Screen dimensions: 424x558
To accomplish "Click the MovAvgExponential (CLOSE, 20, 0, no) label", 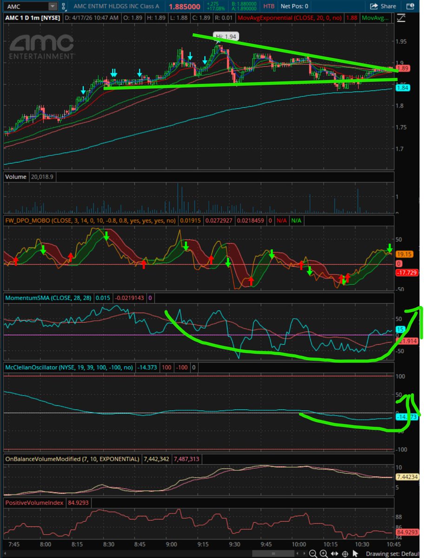I will (x=290, y=18).
